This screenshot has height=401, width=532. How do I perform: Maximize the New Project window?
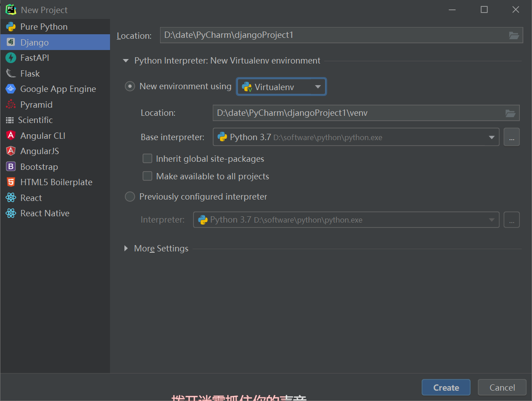[x=484, y=9]
